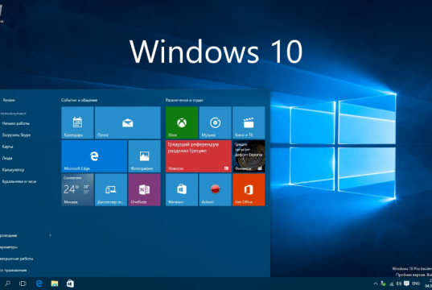Click the taskbar search magnifier icon
The width and height of the screenshot is (432, 290).
click(x=7, y=284)
